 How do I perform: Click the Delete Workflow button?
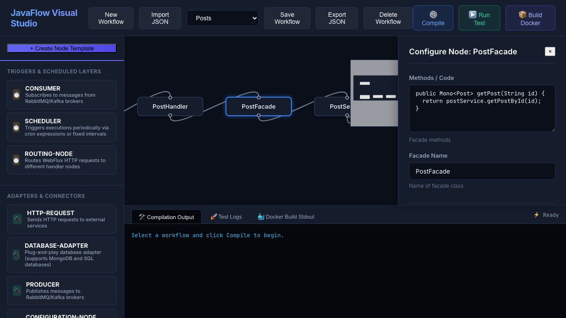coord(388,18)
